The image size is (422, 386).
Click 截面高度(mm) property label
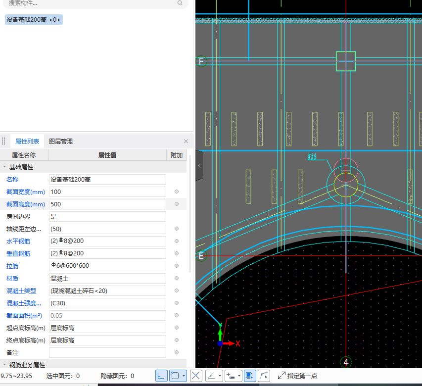(26, 204)
